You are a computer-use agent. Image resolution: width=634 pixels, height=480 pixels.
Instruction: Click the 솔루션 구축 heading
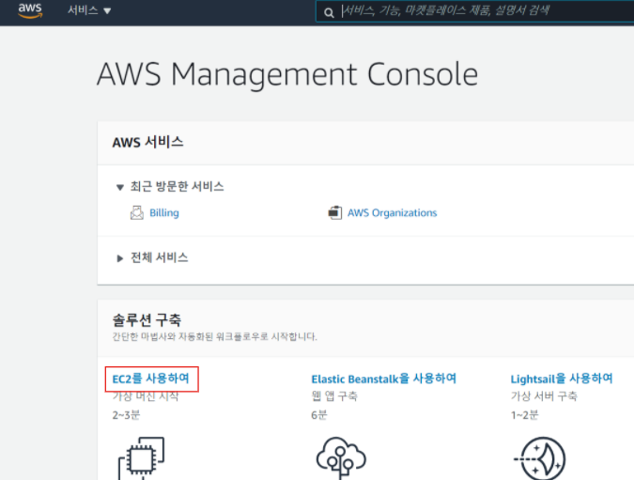[x=147, y=320]
